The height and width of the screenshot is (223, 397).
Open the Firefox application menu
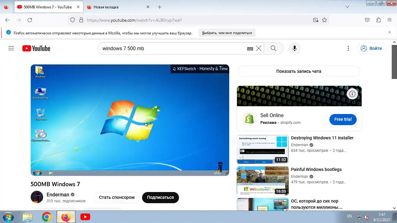coord(390,20)
